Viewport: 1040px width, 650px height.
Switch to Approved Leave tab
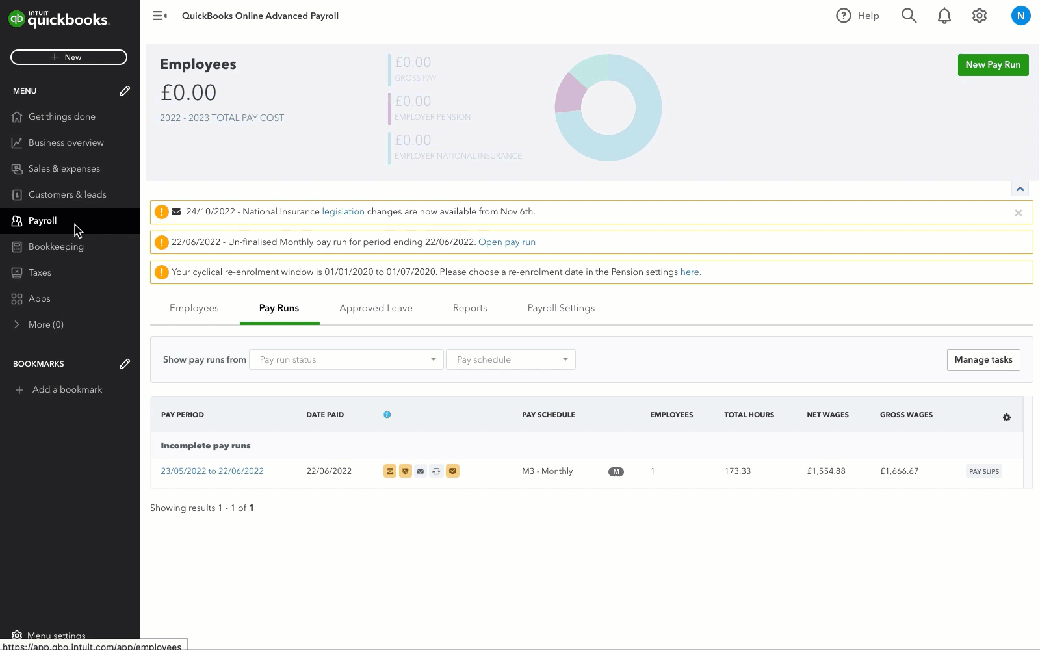click(376, 309)
